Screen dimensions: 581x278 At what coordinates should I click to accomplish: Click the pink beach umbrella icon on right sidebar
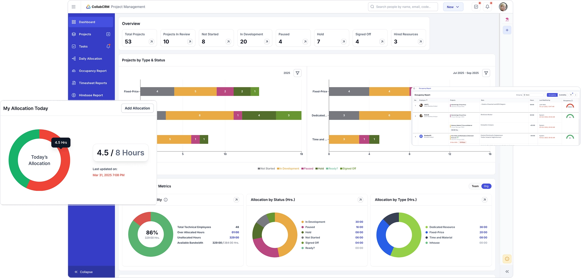pos(507,19)
